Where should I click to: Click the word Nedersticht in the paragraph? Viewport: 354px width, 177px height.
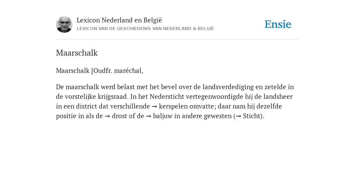click(x=167, y=96)
